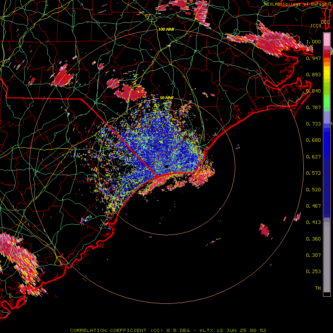Pick the green segment of the color bar
333x333 pixels.
[x=327, y=101]
